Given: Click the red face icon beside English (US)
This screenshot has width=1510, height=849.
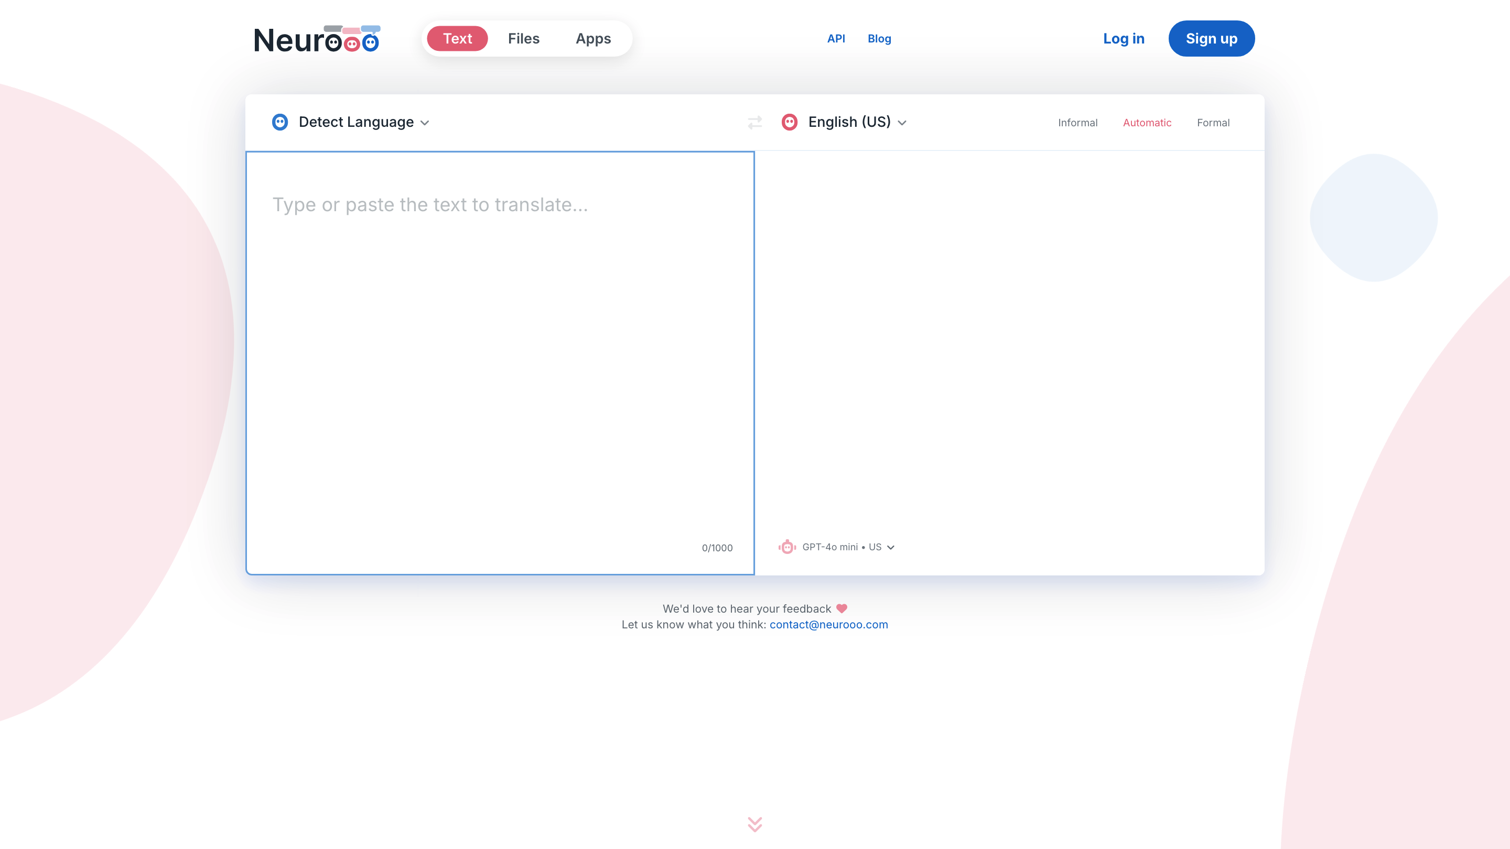Looking at the screenshot, I should click(x=789, y=122).
